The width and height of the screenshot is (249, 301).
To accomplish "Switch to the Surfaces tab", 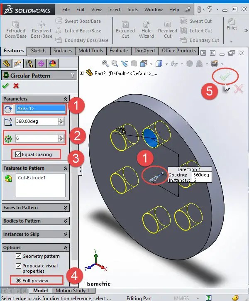I will click(x=63, y=51).
